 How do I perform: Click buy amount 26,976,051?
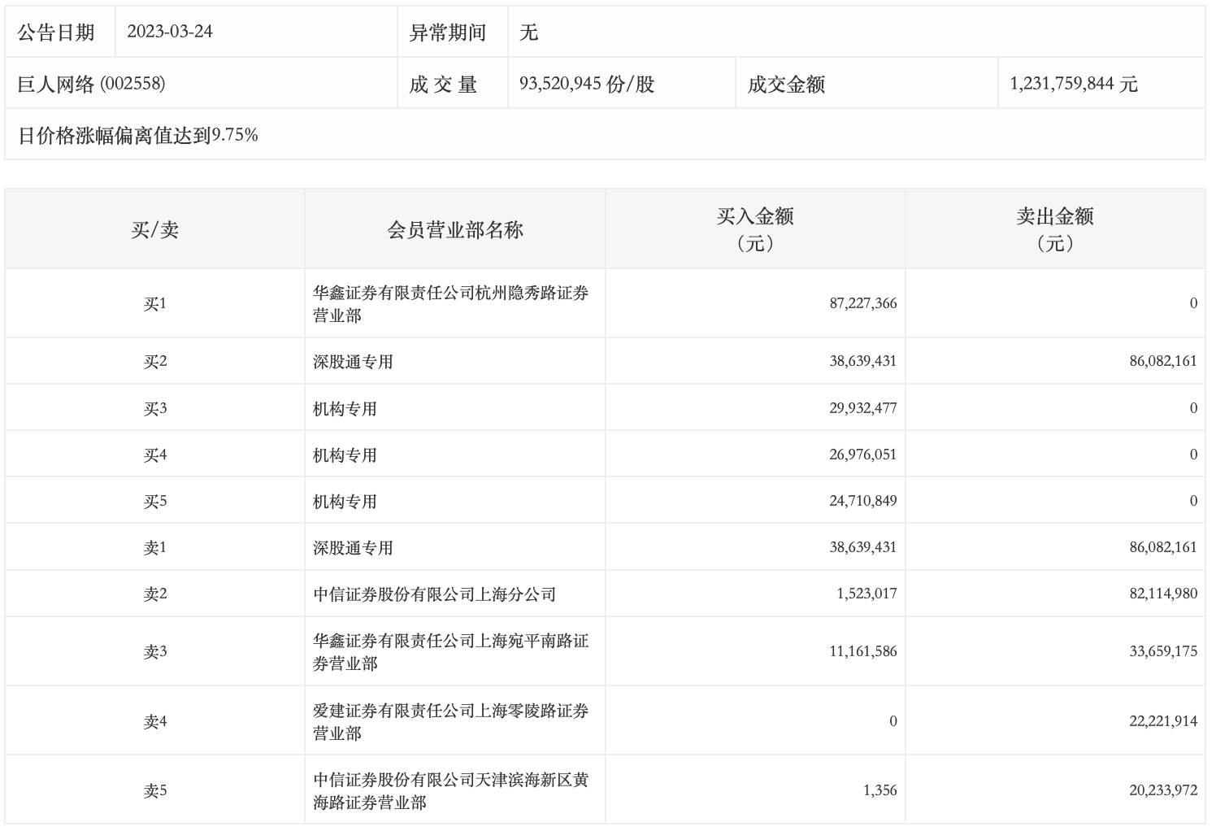(x=862, y=455)
